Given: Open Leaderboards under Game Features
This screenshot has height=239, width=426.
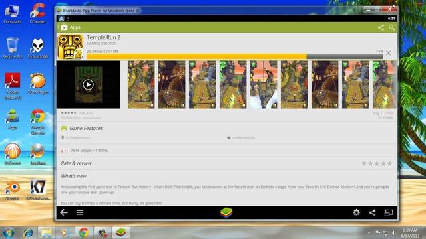Looking at the screenshot, I should click(241, 138).
